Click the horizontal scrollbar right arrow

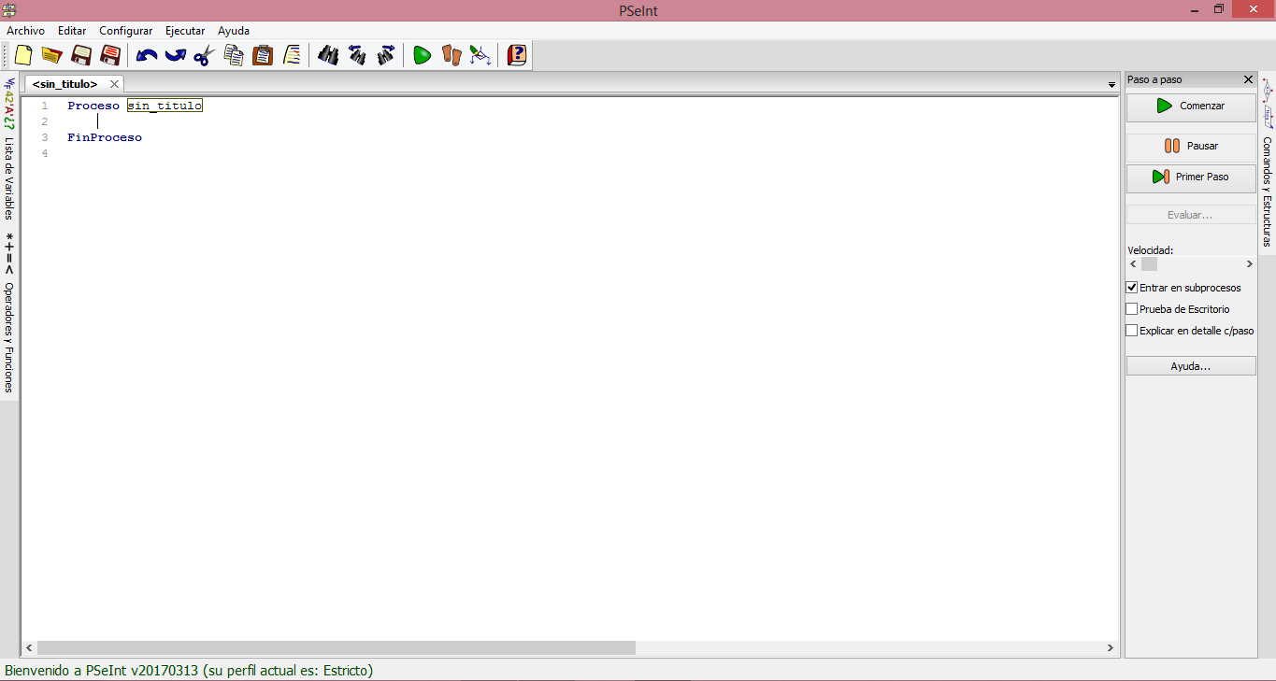(1111, 647)
